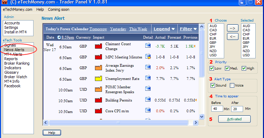Open Indicators from eTech Tools
The height and width of the screenshot is (138, 264).
coord(13,68)
